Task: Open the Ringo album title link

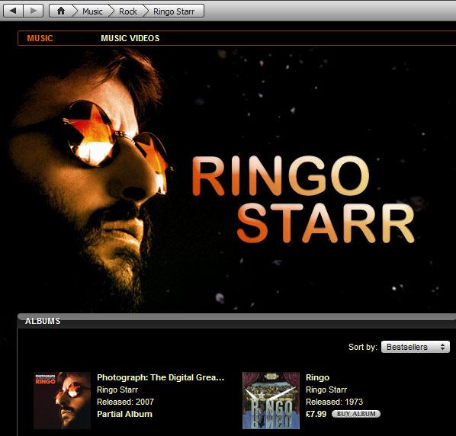Action: (x=317, y=377)
